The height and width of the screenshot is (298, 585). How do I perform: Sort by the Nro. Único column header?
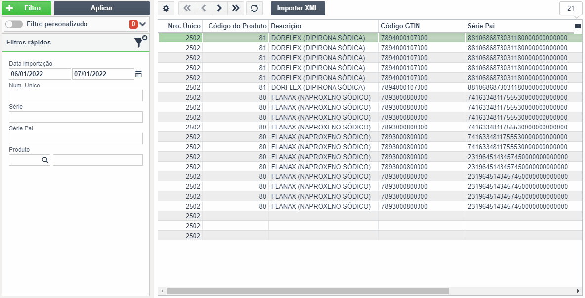180,26
